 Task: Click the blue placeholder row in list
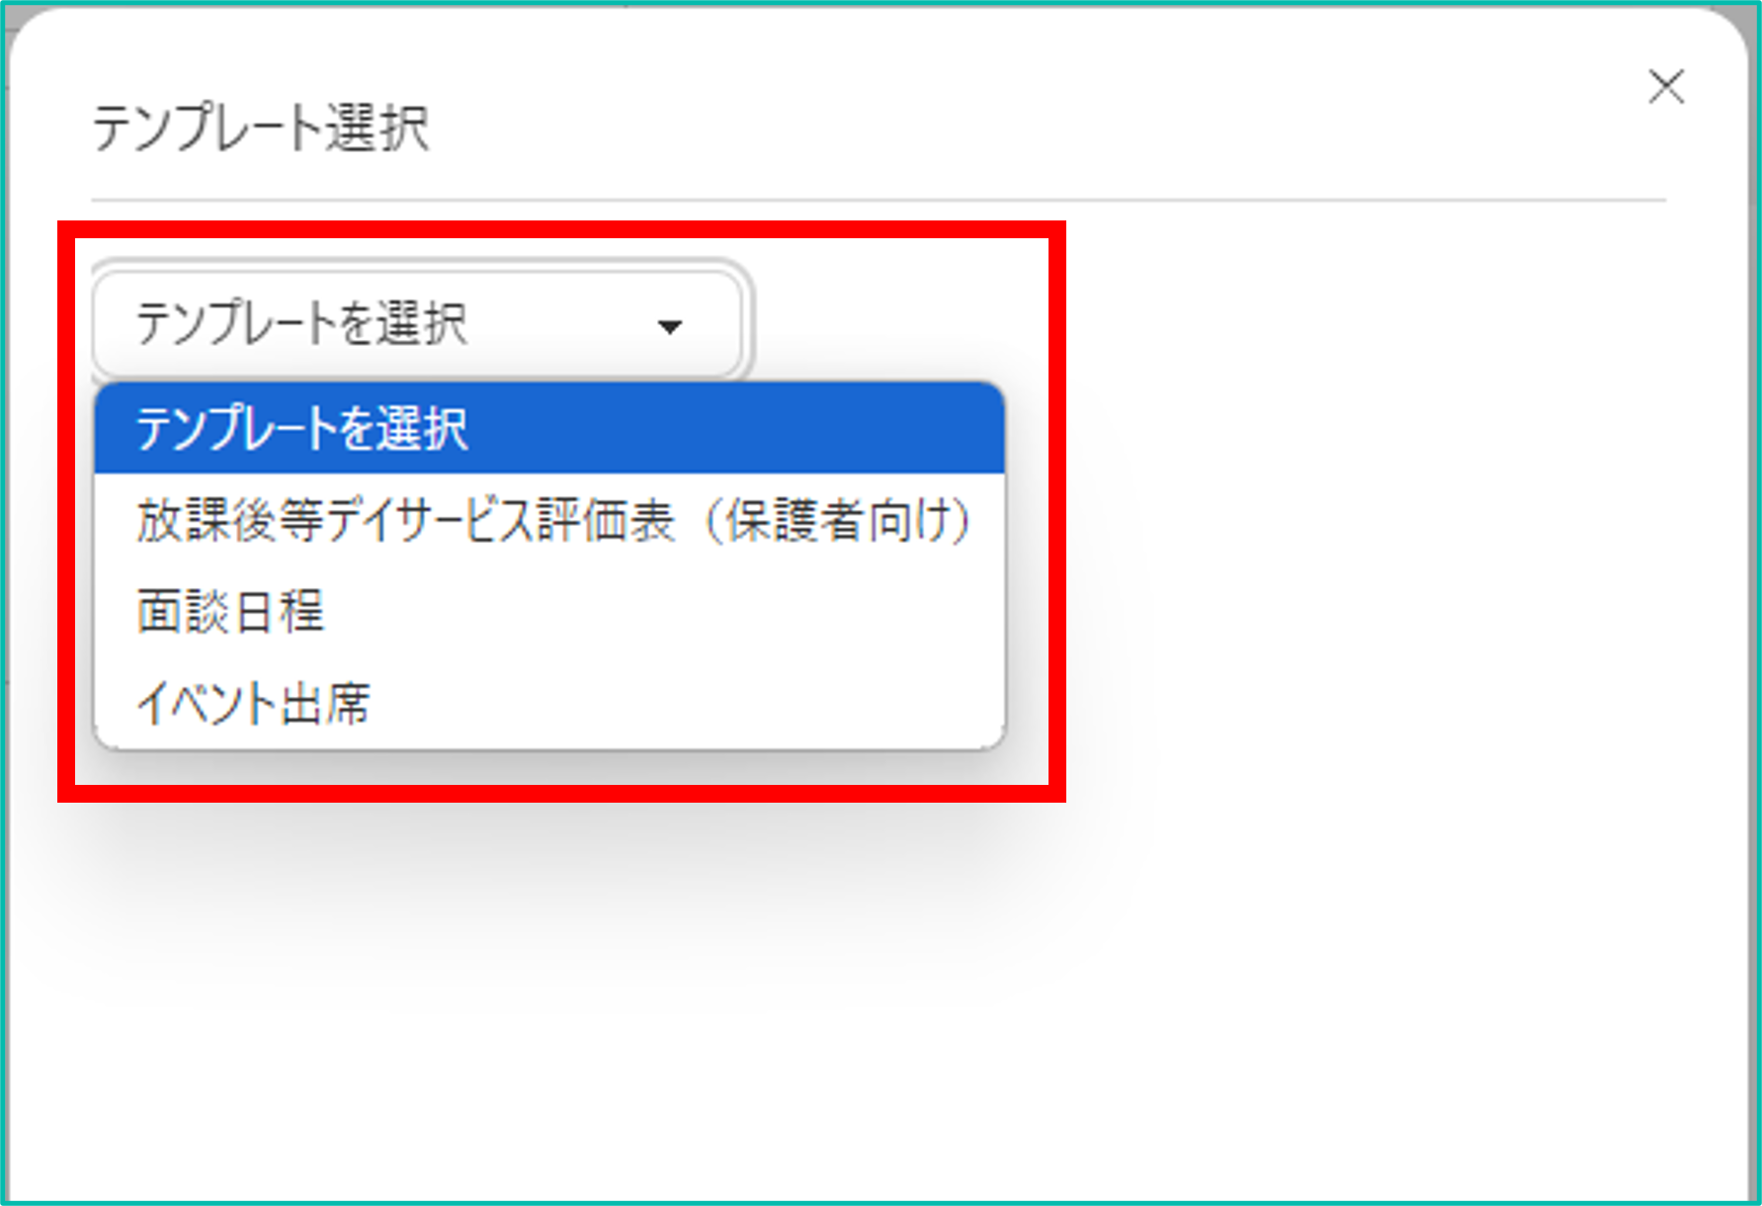(549, 428)
